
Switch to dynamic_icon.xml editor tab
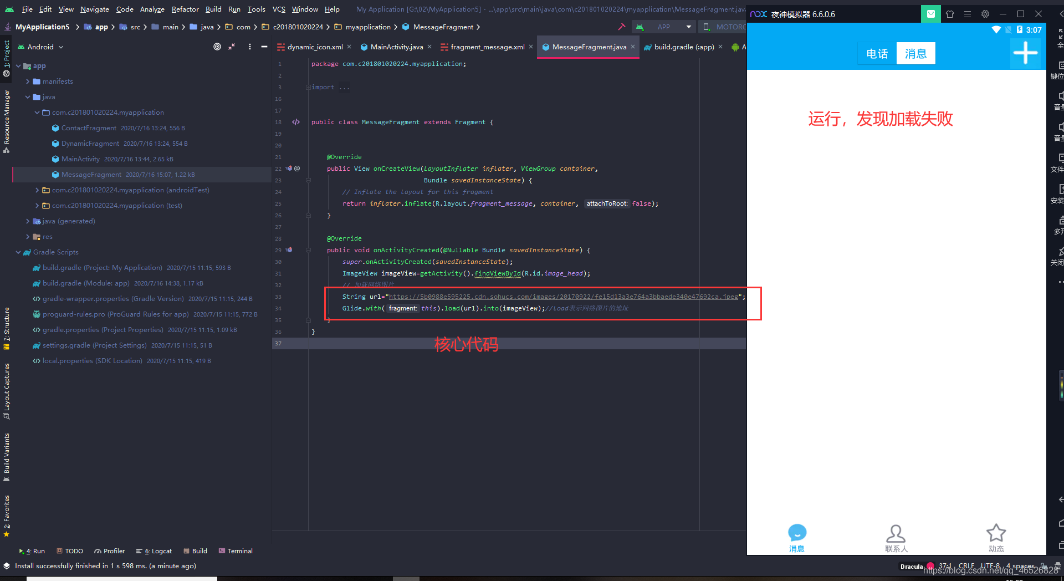[315, 47]
